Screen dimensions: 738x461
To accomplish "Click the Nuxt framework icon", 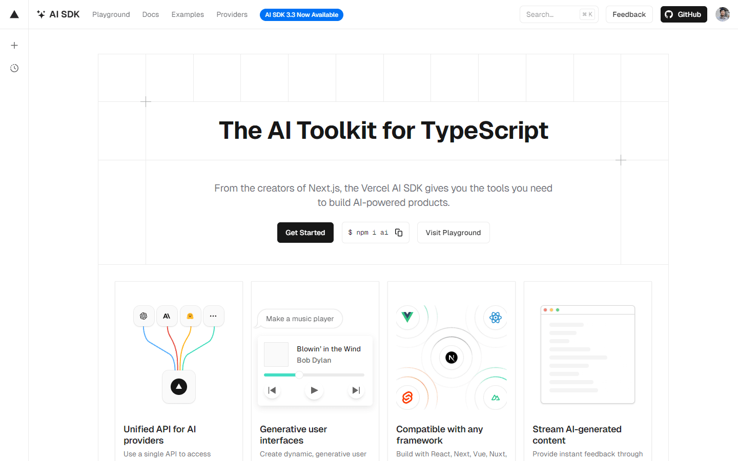I will (x=496, y=397).
